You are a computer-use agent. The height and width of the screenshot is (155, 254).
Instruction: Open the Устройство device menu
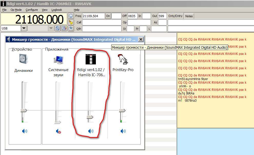click(22, 49)
